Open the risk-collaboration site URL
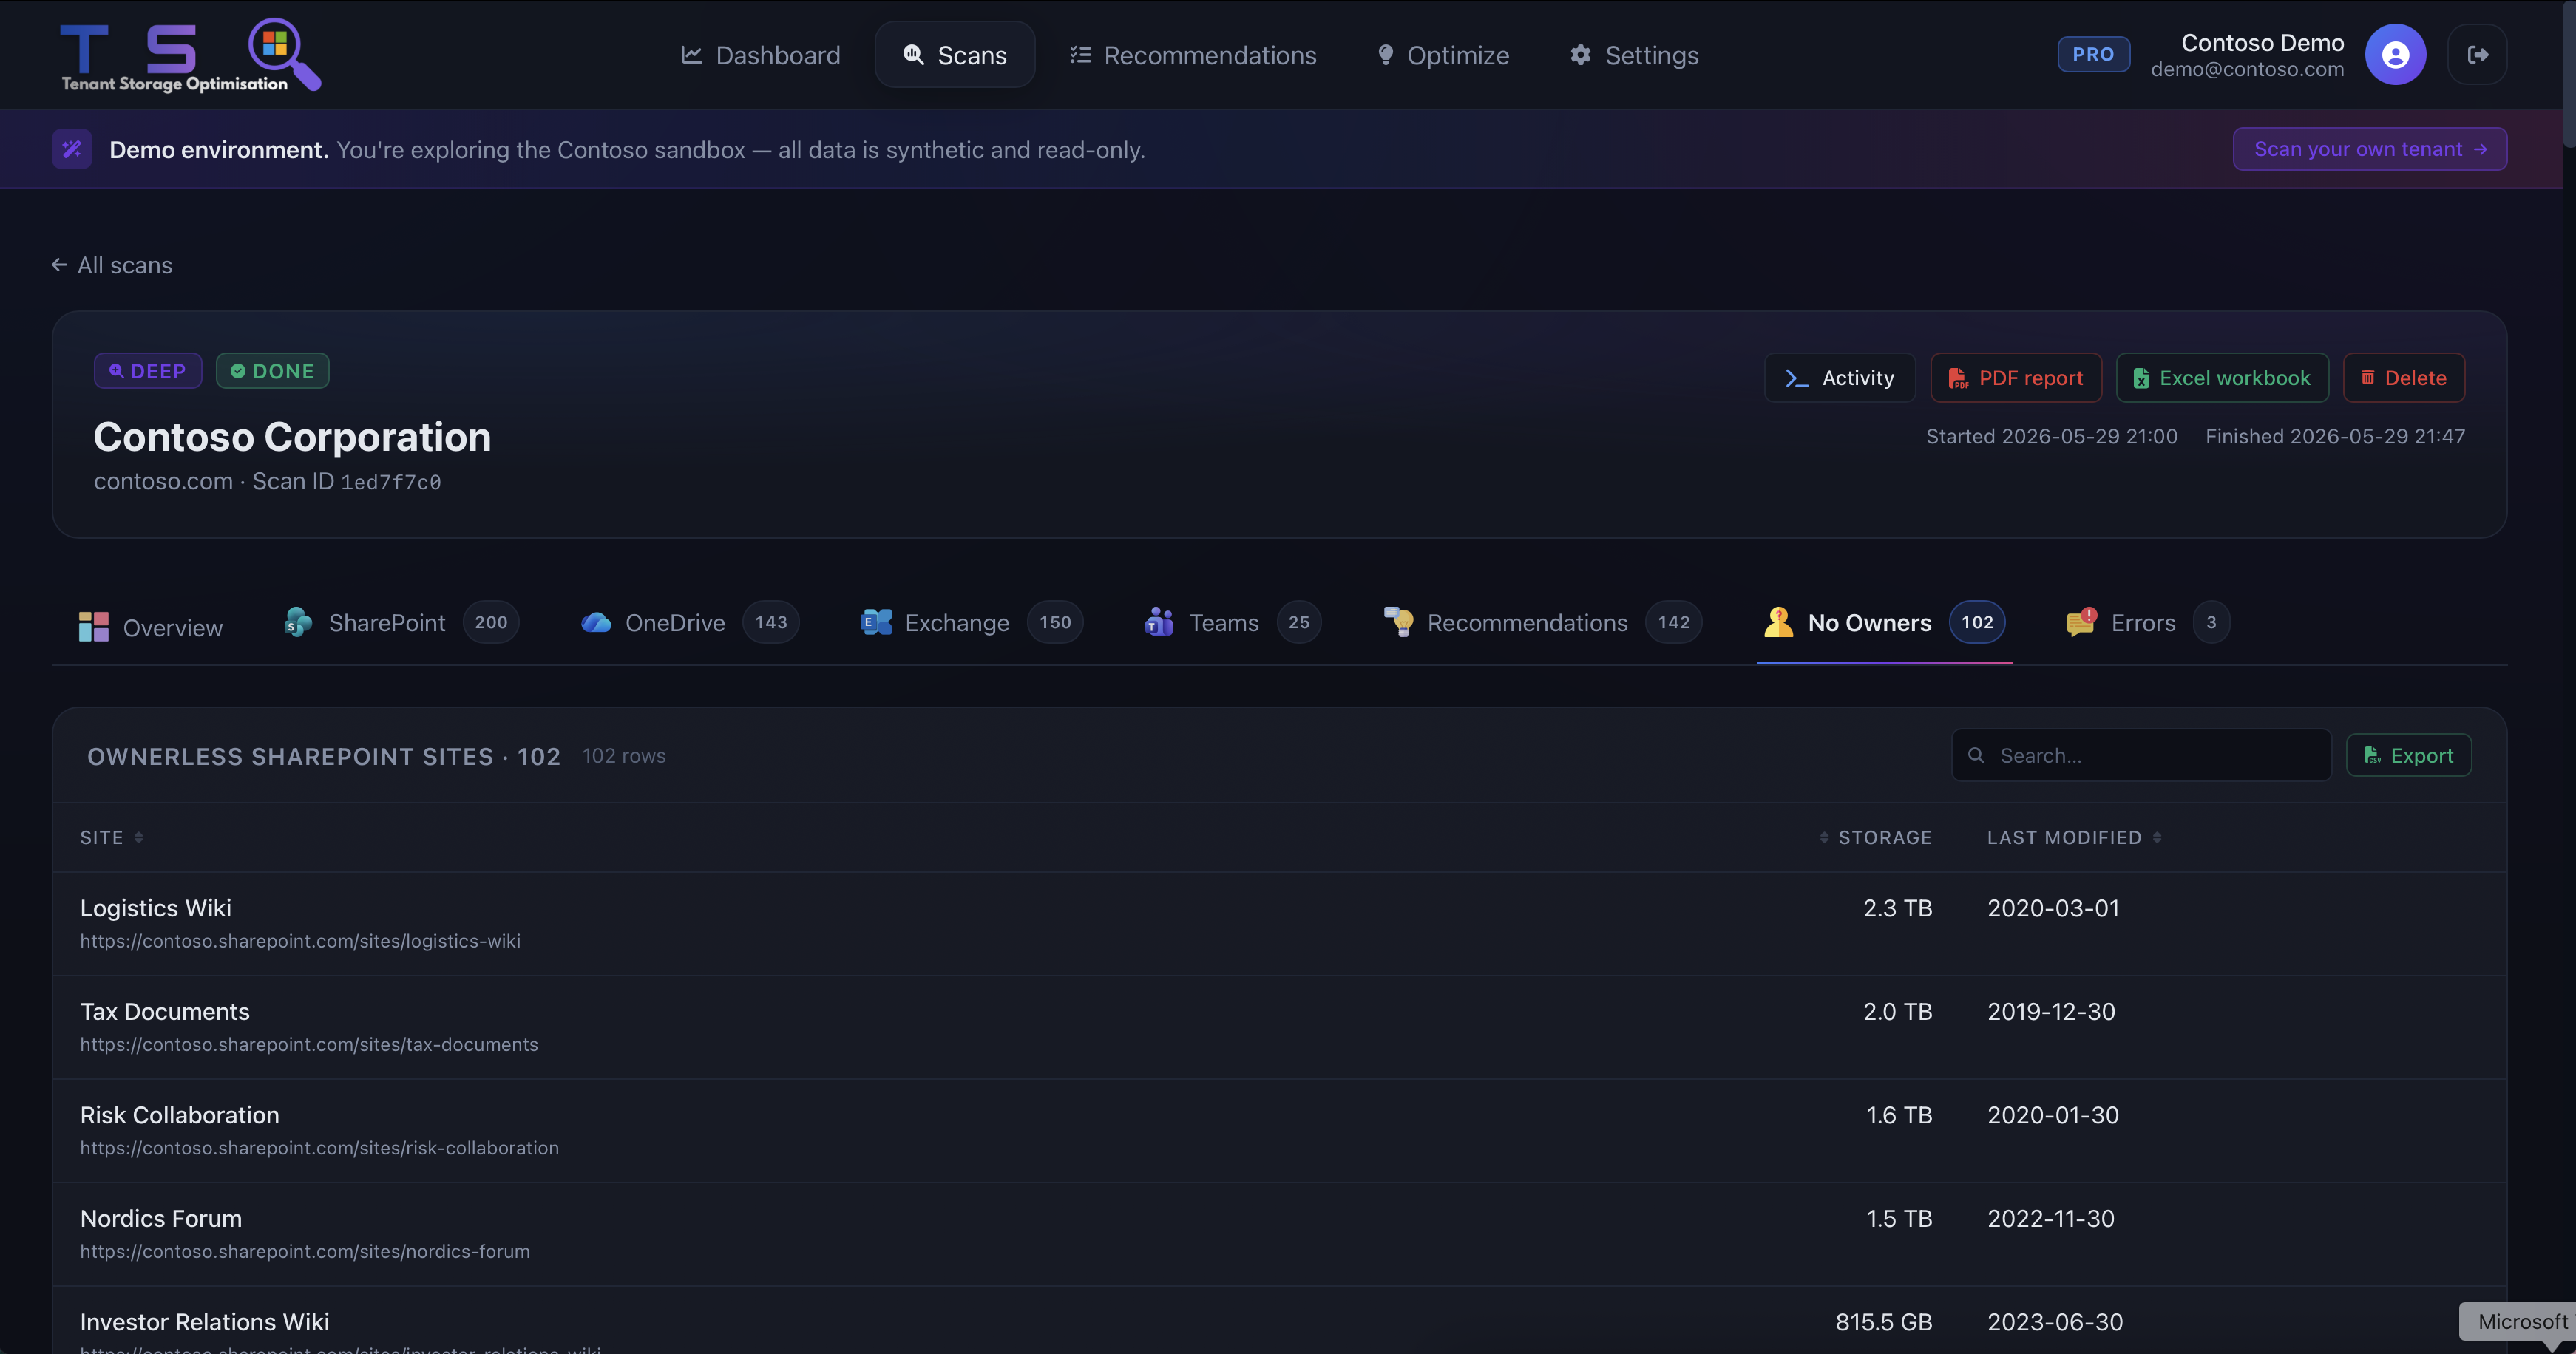 [x=319, y=1148]
